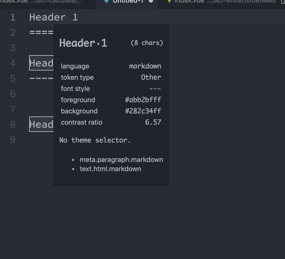Click the token type value "Other"

pyautogui.click(x=151, y=77)
